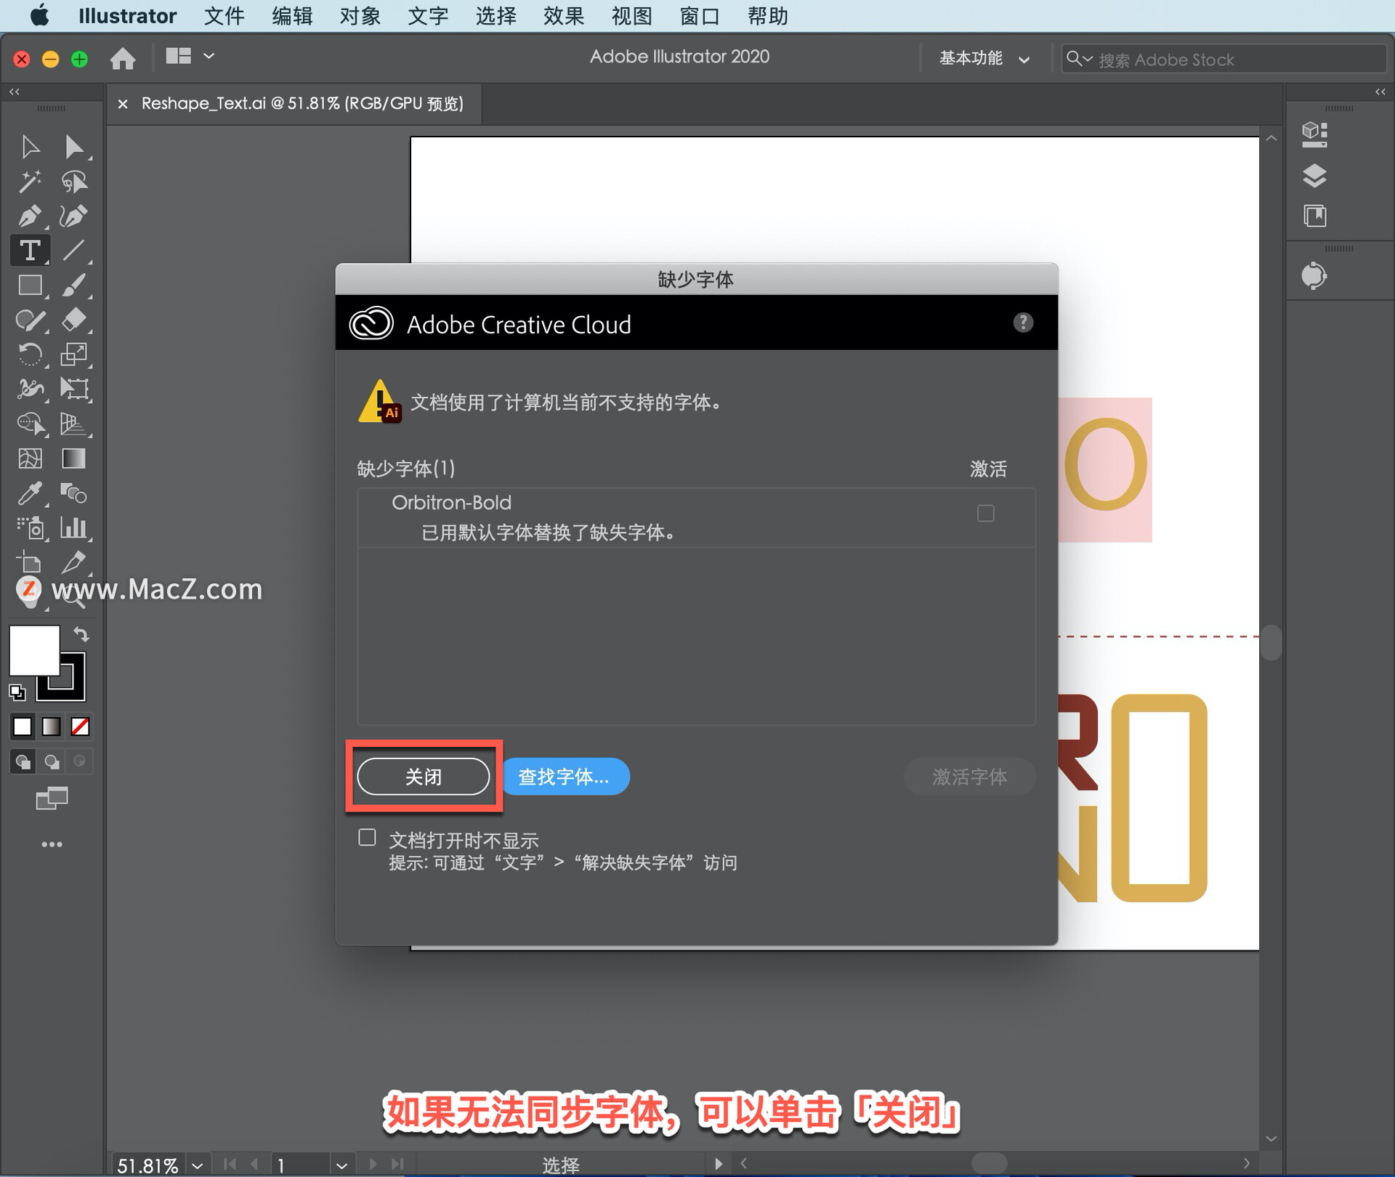Image resolution: width=1395 pixels, height=1177 pixels.
Task: Expand the 基本功能 workspace dropdown
Action: tap(984, 59)
